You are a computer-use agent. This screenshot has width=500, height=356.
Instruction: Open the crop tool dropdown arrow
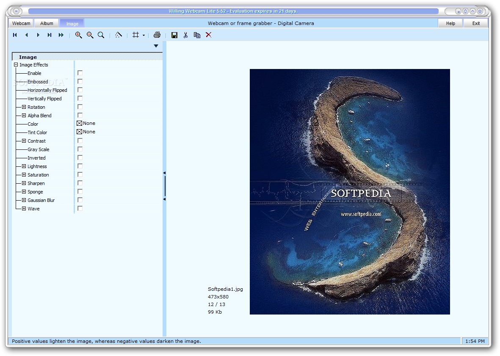point(144,36)
